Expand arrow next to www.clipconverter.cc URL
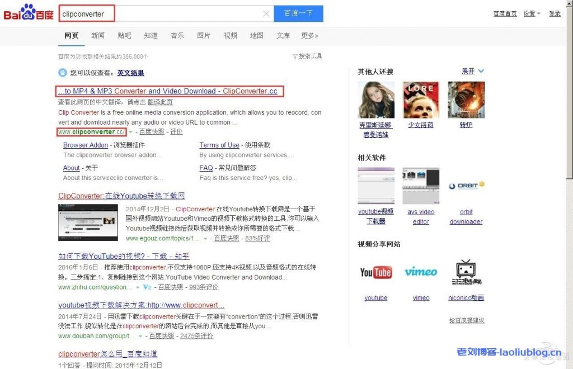The height and width of the screenshot is (369, 573). click(x=130, y=132)
